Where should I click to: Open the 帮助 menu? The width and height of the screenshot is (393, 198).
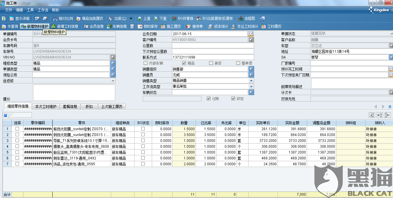point(55,10)
